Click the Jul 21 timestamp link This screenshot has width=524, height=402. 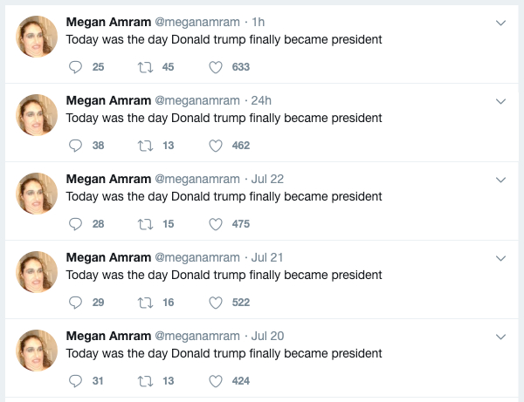pyautogui.click(x=266, y=257)
